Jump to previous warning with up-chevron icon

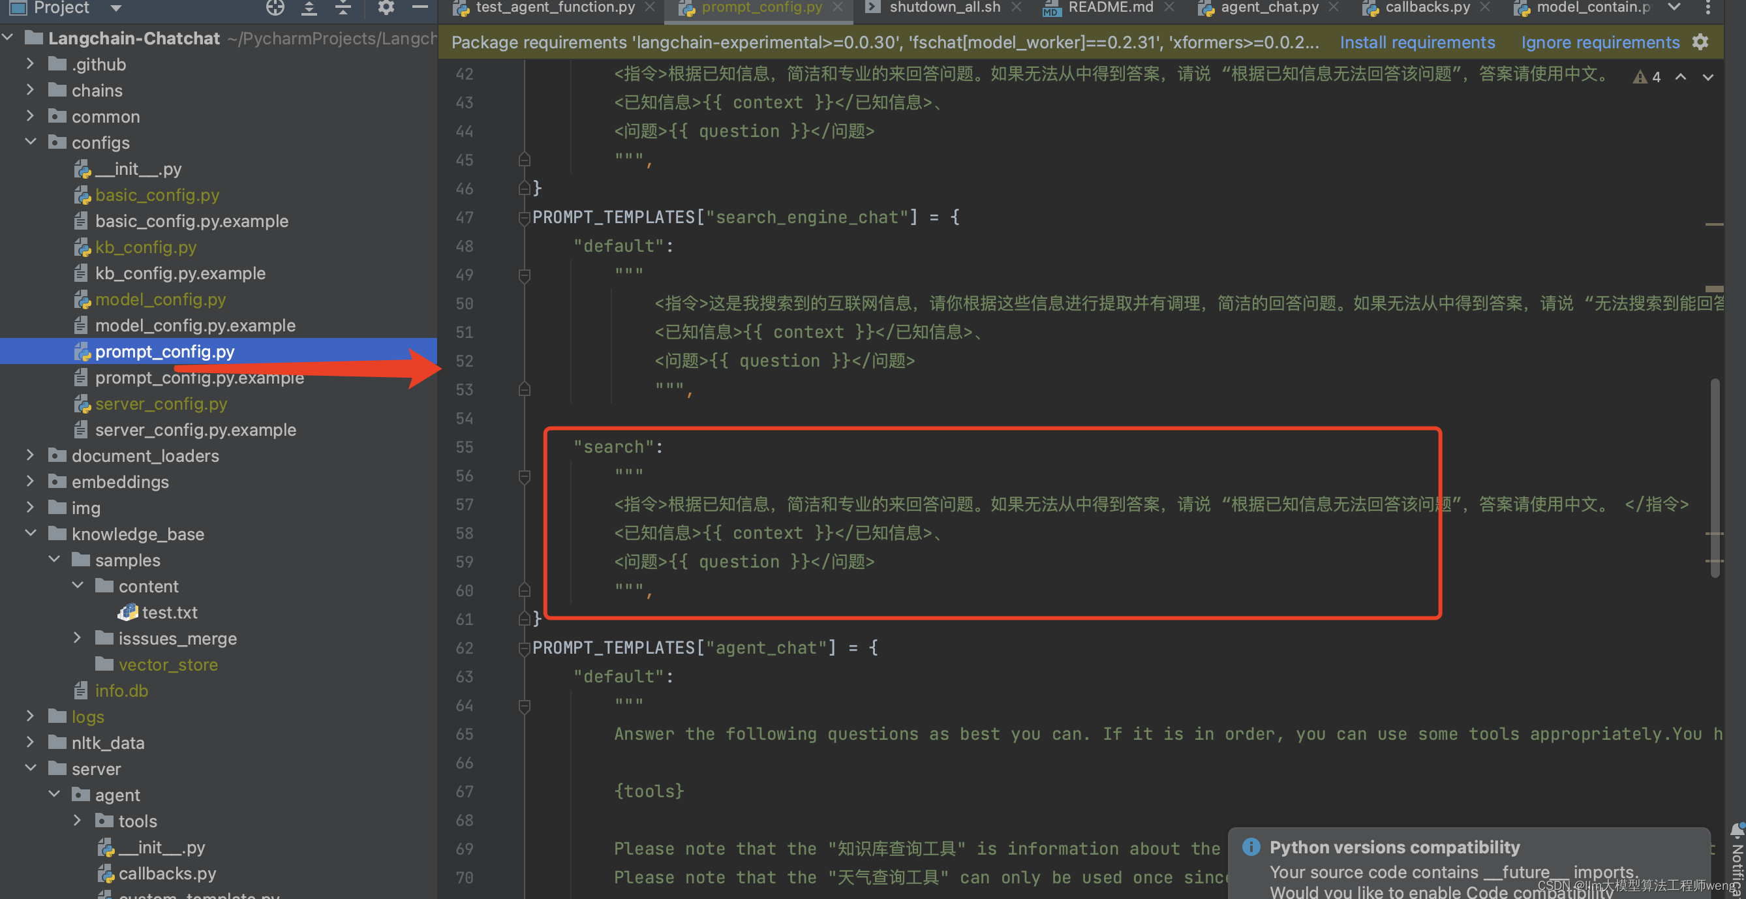[x=1681, y=77]
